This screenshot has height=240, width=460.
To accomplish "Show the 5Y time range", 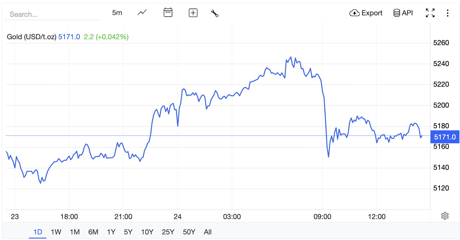I will (x=128, y=232).
